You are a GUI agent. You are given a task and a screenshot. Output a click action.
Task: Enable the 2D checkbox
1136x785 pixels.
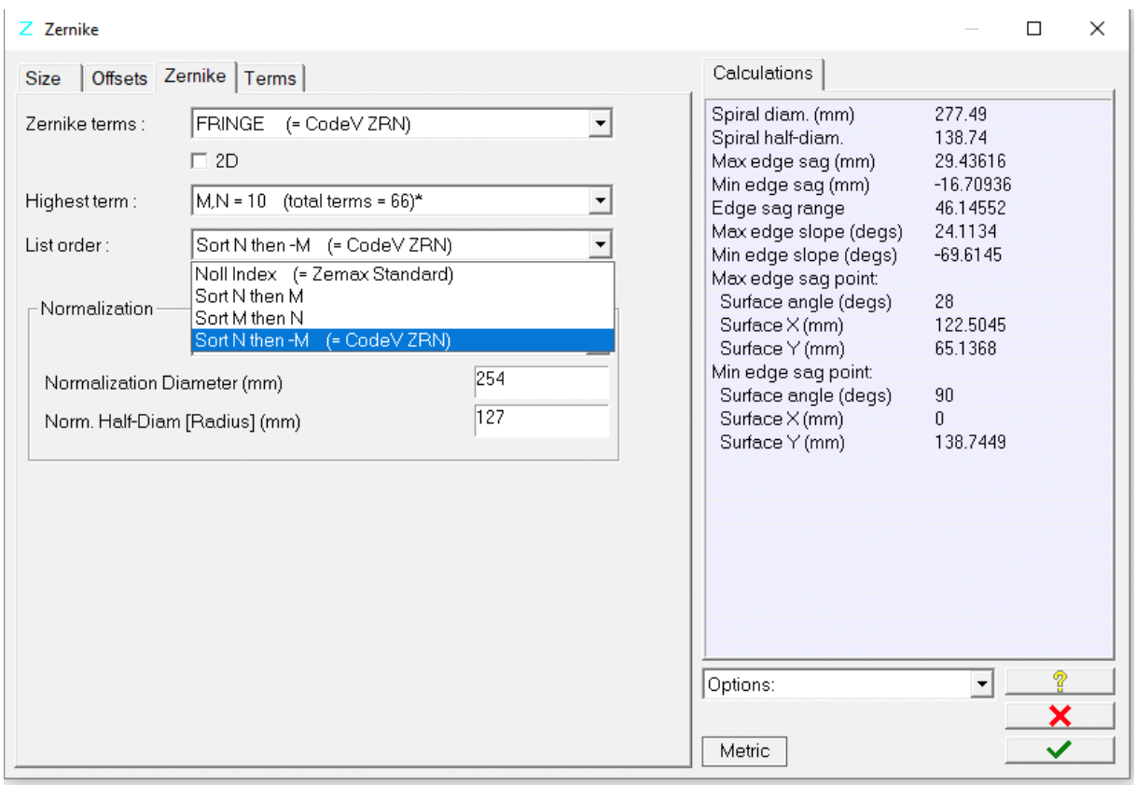199,161
